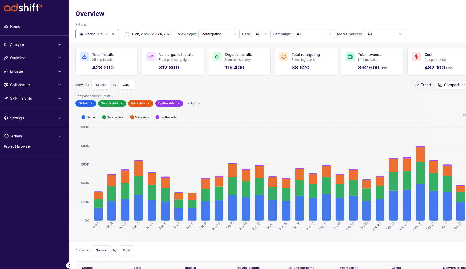The image size is (466, 269).
Task: Open the Retargeting view type dropdown
Action: pos(219,34)
